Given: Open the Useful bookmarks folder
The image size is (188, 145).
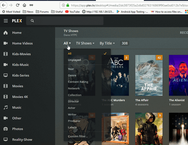Looking at the screenshot, I should point(57,12).
